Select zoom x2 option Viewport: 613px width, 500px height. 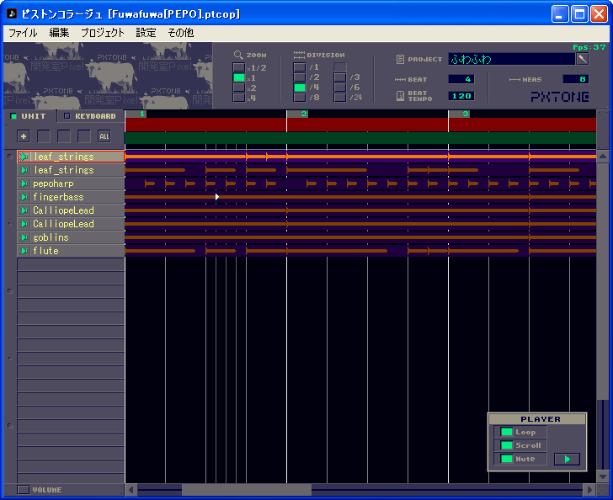click(239, 88)
